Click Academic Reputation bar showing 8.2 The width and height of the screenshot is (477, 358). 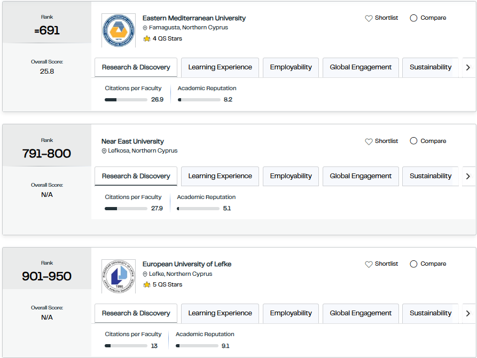199,100
